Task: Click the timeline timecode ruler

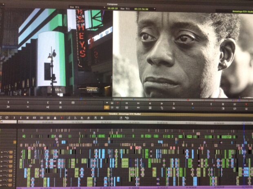Action: coord(135,122)
